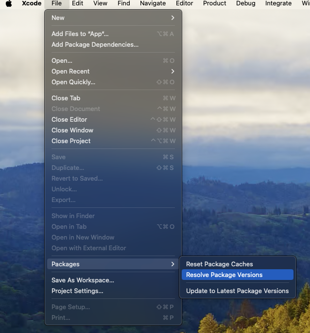Open the Debug menu
Viewport: 310px width, 333px height.
click(x=245, y=3)
